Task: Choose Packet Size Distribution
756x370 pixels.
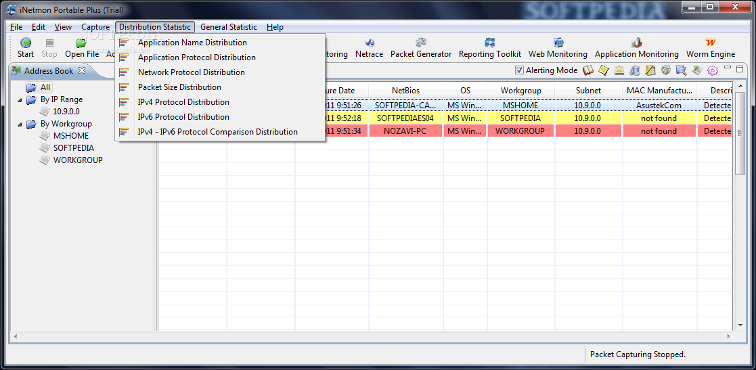Action: coord(220,87)
